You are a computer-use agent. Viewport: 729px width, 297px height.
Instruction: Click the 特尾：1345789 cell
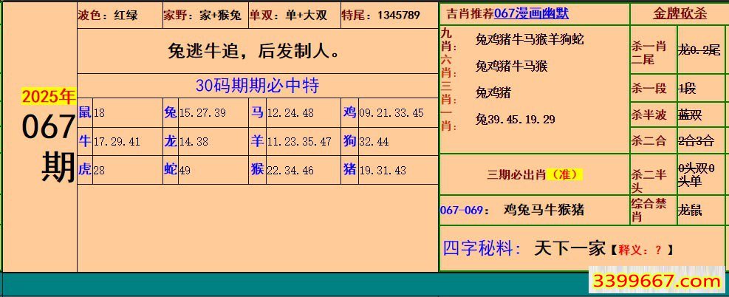[381, 15]
